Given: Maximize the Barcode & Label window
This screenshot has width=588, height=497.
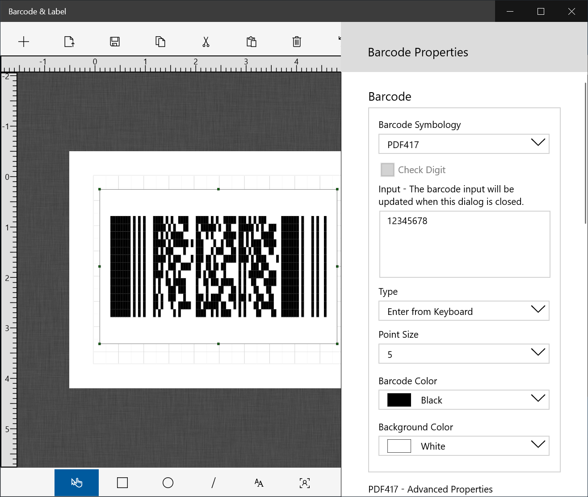Looking at the screenshot, I should (x=541, y=11).
